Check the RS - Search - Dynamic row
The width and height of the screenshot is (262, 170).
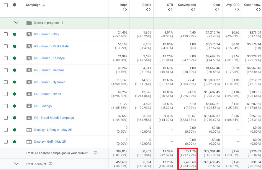click(6, 82)
